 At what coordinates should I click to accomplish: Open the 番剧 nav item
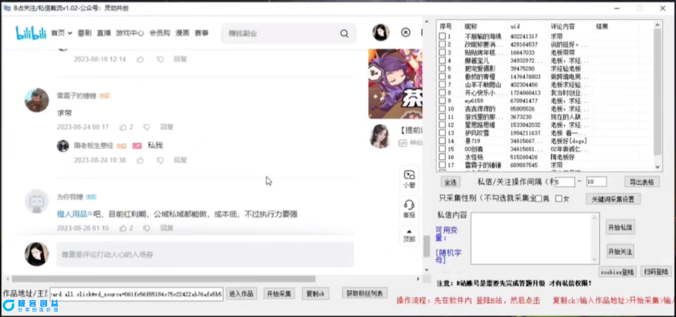point(84,33)
